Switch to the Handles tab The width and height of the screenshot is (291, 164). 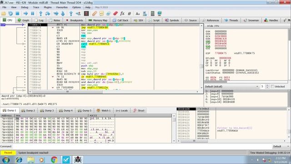point(271,20)
